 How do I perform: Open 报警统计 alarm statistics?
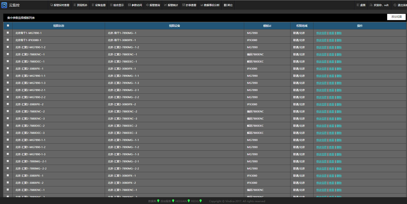point(171,5)
